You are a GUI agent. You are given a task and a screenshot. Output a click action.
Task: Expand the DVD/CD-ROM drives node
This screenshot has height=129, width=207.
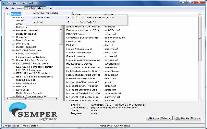(x=13, y=50)
